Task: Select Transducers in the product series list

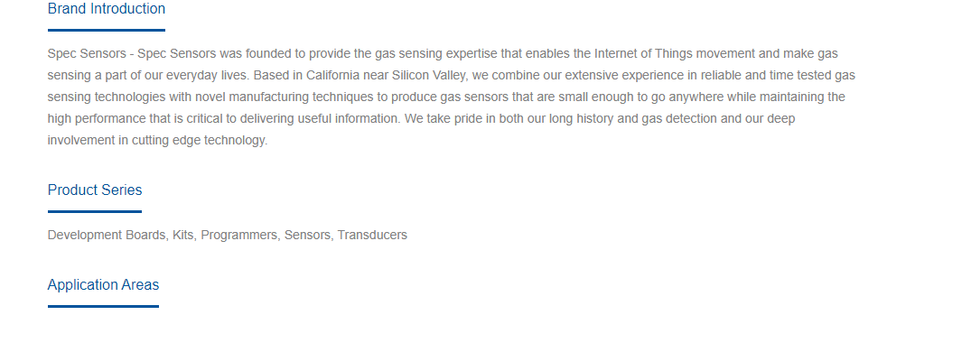Action: click(372, 235)
